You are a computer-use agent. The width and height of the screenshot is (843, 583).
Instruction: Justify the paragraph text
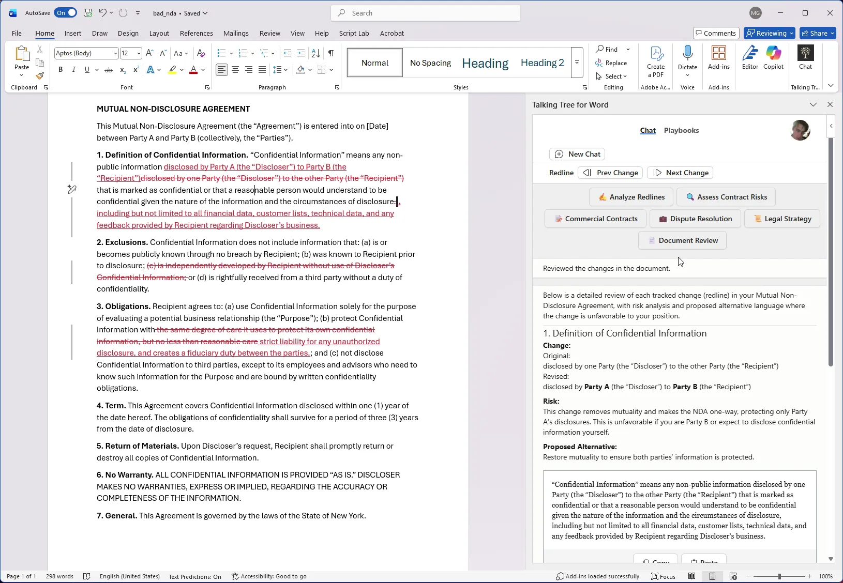pos(262,70)
